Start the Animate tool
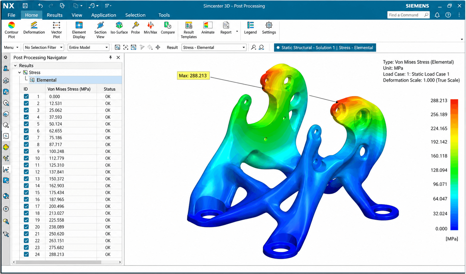Image resolution: width=466 pixels, height=274 pixels. [208, 28]
